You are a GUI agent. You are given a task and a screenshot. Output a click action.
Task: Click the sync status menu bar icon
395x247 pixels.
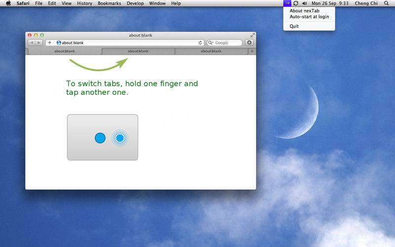click(x=296, y=3)
